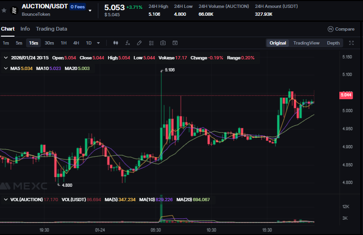Click the volume MA(5) 347.234 value
This screenshot has width=363, height=235.
120,200
